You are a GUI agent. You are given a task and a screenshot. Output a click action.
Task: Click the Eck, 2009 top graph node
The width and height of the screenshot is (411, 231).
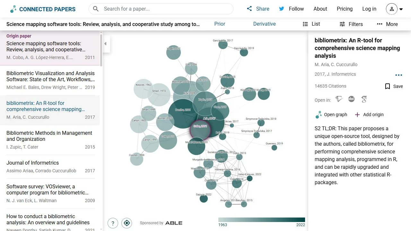tap(191, 69)
